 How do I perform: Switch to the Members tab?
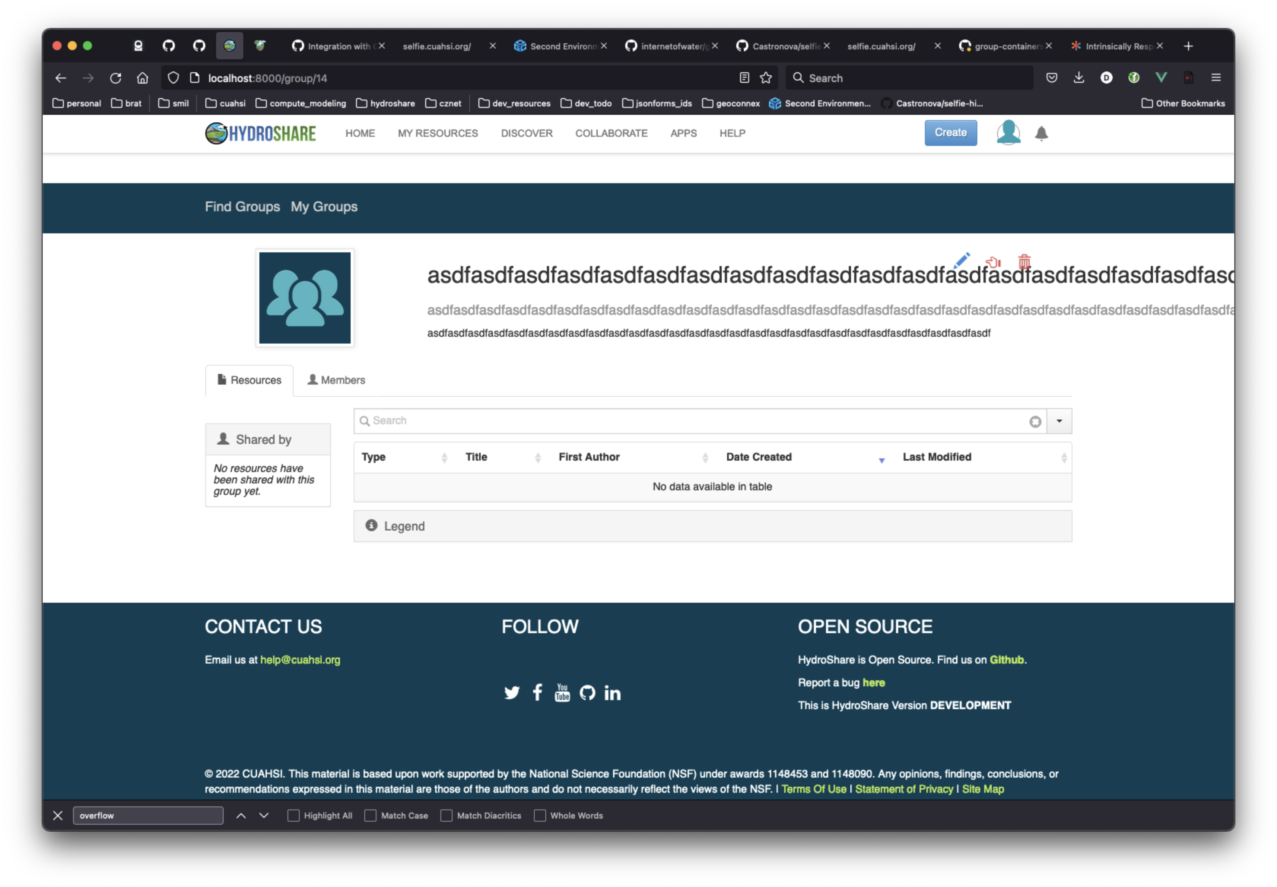(337, 380)
